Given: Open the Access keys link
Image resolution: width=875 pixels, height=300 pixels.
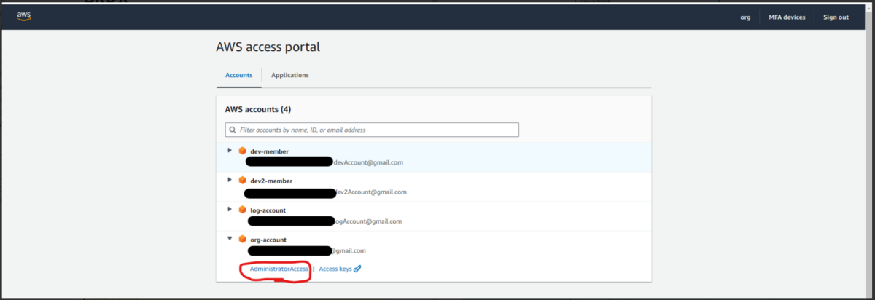Looking at the screenshot, I should click(x=335, y=269).
